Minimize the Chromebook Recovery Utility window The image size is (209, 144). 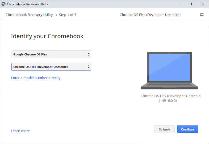178,4
